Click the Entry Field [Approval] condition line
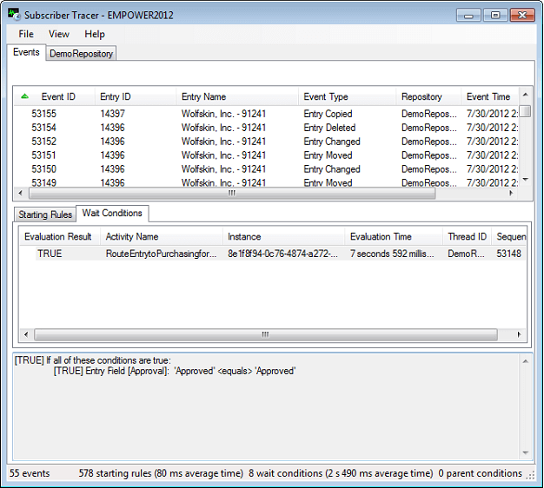The image size is (544, 488). coord(175,371)
